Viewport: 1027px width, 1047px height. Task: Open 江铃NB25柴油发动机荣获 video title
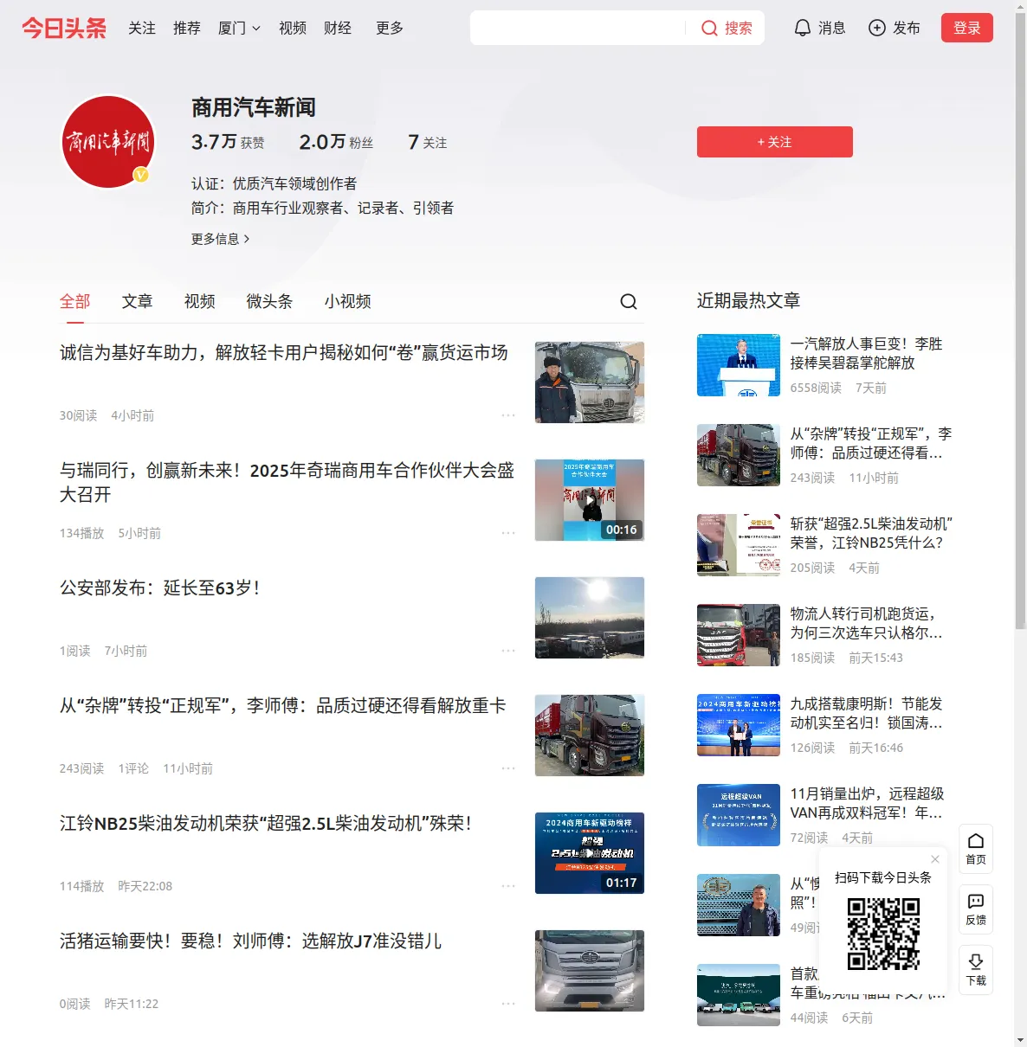point(266,823)
